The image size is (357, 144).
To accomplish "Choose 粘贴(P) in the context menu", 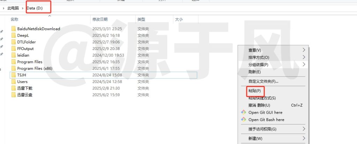I will click(273, 91).
